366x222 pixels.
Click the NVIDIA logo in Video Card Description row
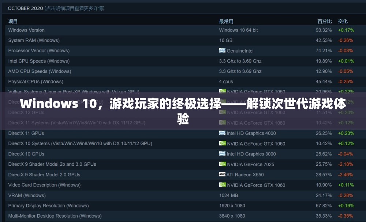pyautogui.click(x=223, y=185)
